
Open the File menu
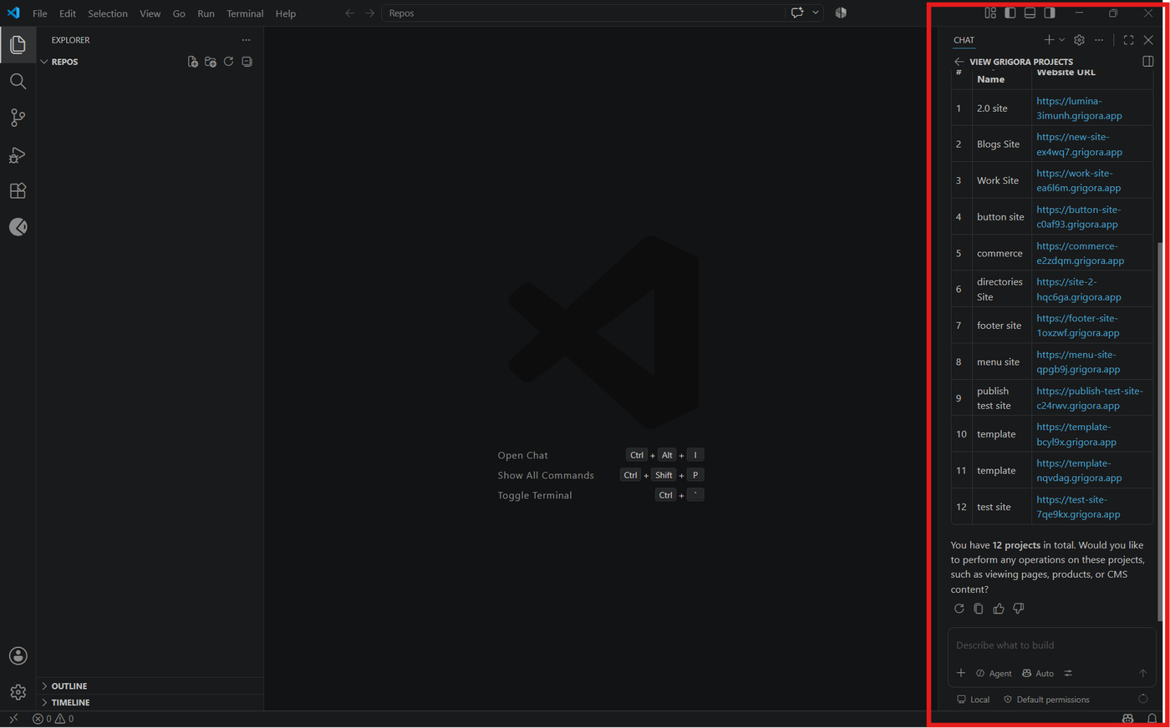pyautogui.click(x=40, y=13)
